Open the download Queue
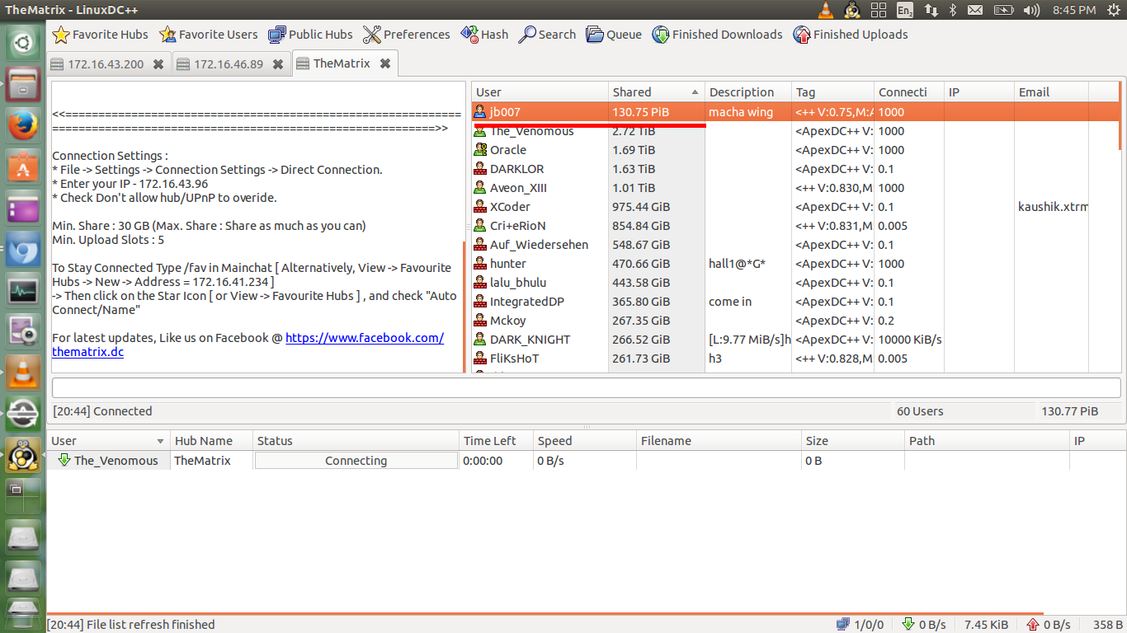 [x=614, y=35]
